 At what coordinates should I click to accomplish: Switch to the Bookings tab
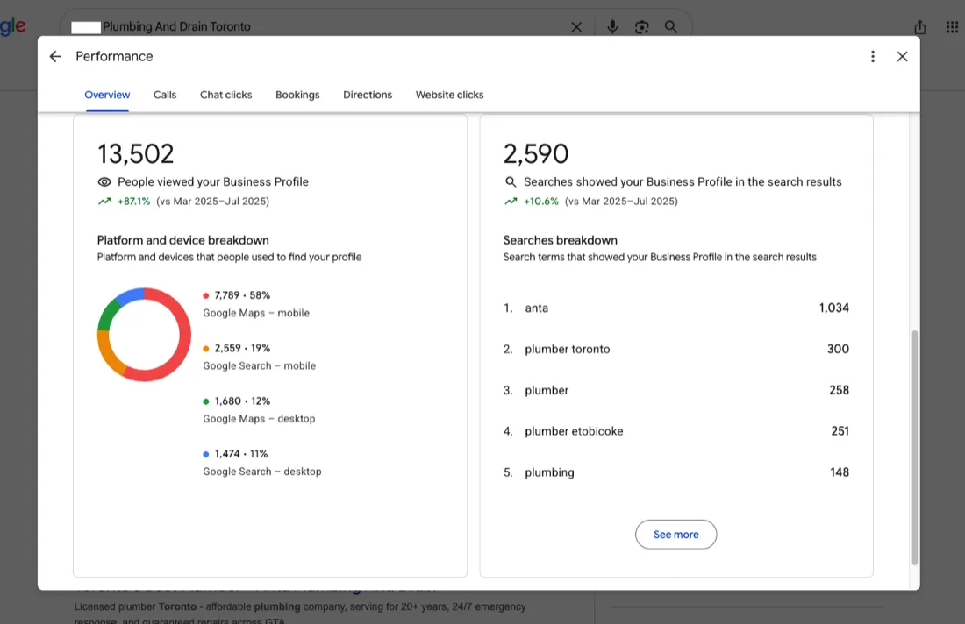[x=297, y=95]
